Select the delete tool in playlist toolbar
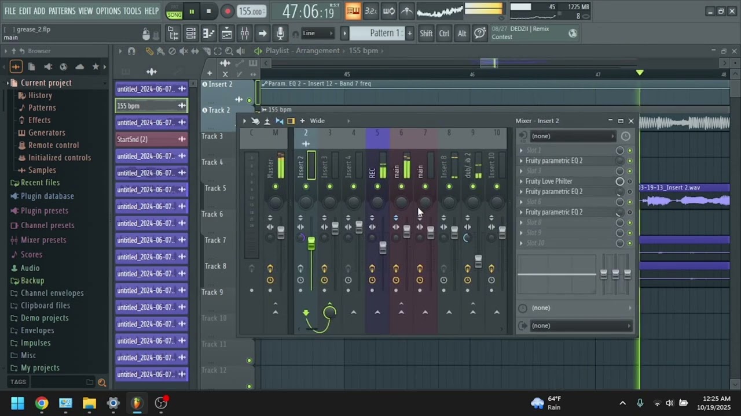 [172, 51]
